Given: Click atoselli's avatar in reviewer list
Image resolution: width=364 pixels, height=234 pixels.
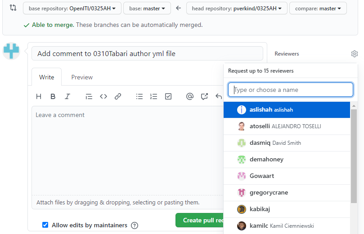Looking at the screenshot, I should [x=242, y=126].
